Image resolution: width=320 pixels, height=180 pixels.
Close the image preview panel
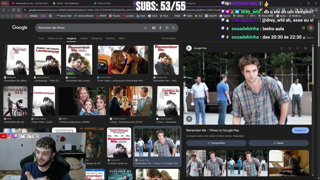point(305,48)
